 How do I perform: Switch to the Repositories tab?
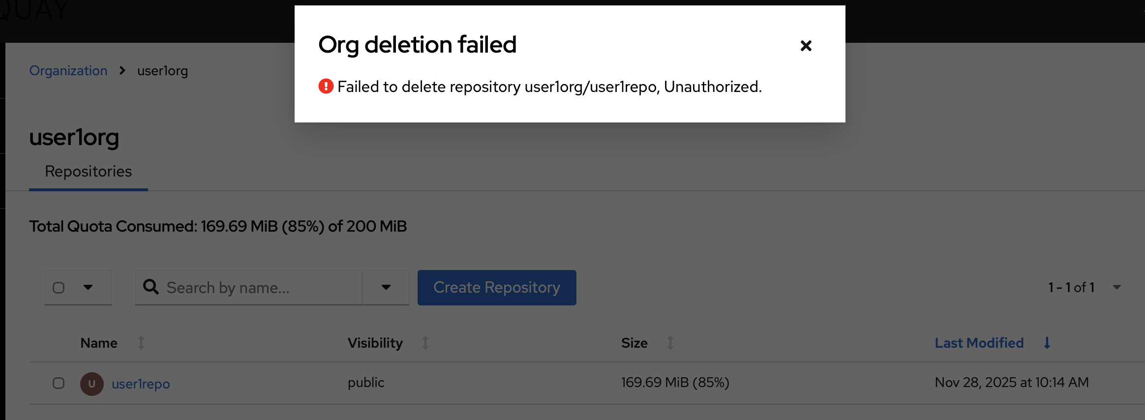pos(89,172)
